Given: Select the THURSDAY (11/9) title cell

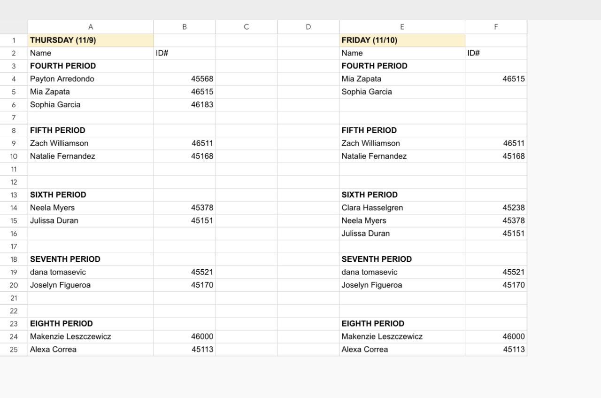Looking at the screenshot, I should click(x=91, y=40).
